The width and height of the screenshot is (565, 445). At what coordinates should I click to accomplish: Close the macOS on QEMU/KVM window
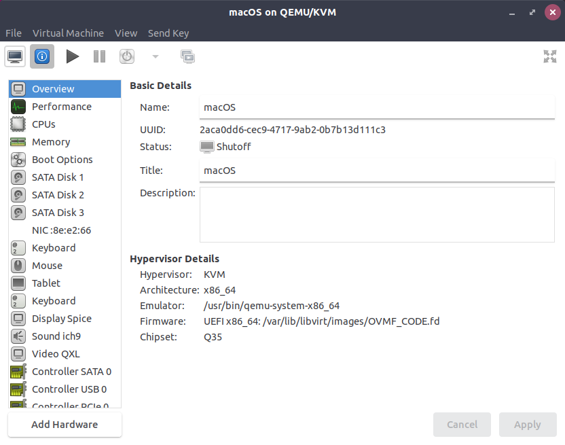(x=552, y=13)
